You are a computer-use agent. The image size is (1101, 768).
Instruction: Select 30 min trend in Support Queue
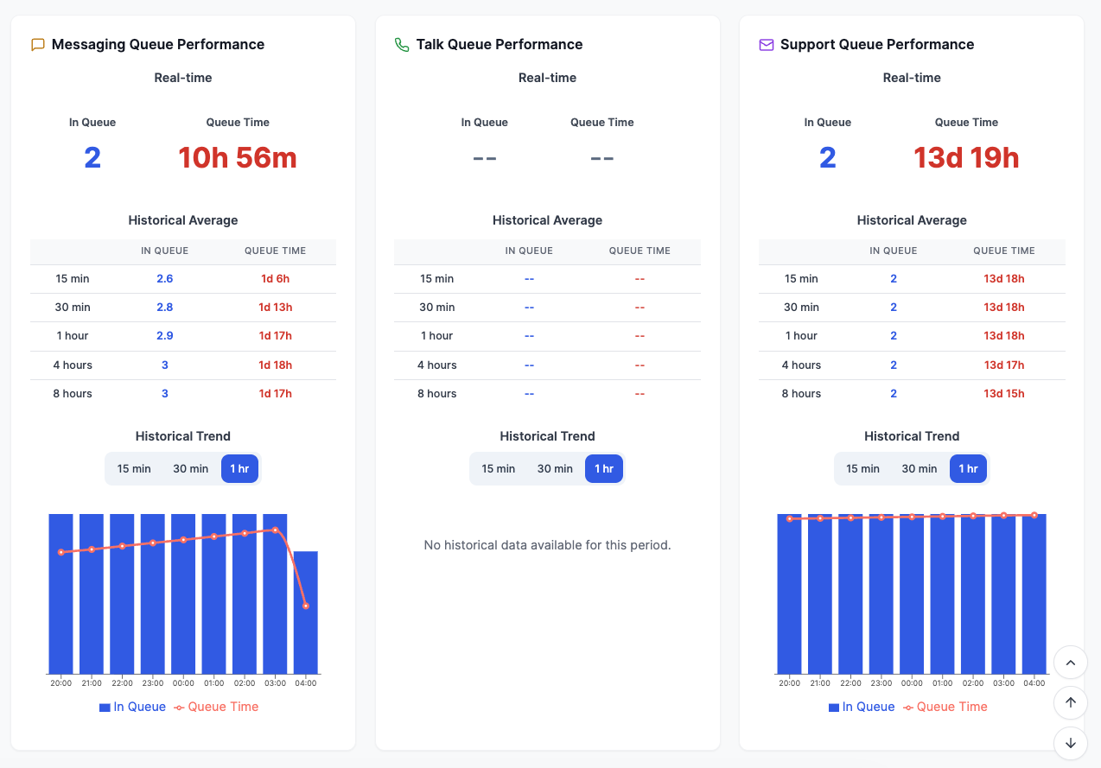(919, 468)
